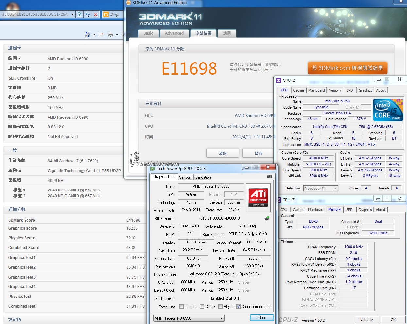Click CPU-Z title bar icon of upper window
This screenshot has height=324, width=407.
(x=279, y=80)
